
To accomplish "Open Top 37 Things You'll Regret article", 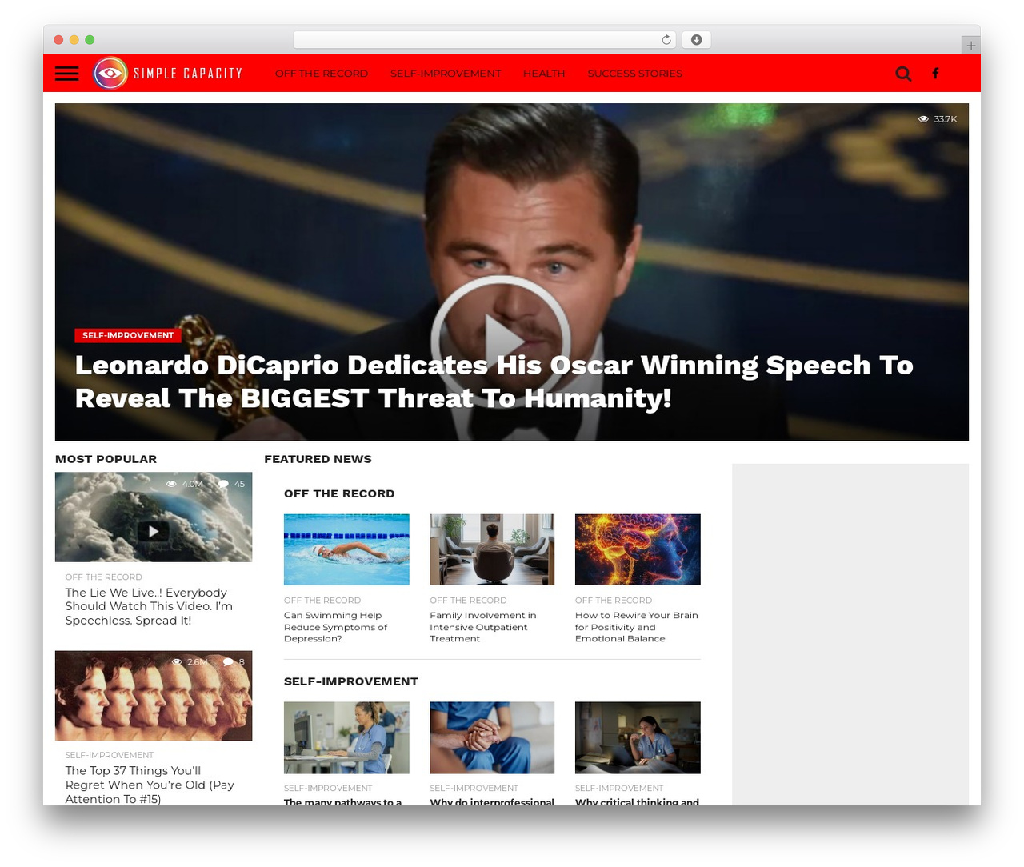I will point(150,785).
